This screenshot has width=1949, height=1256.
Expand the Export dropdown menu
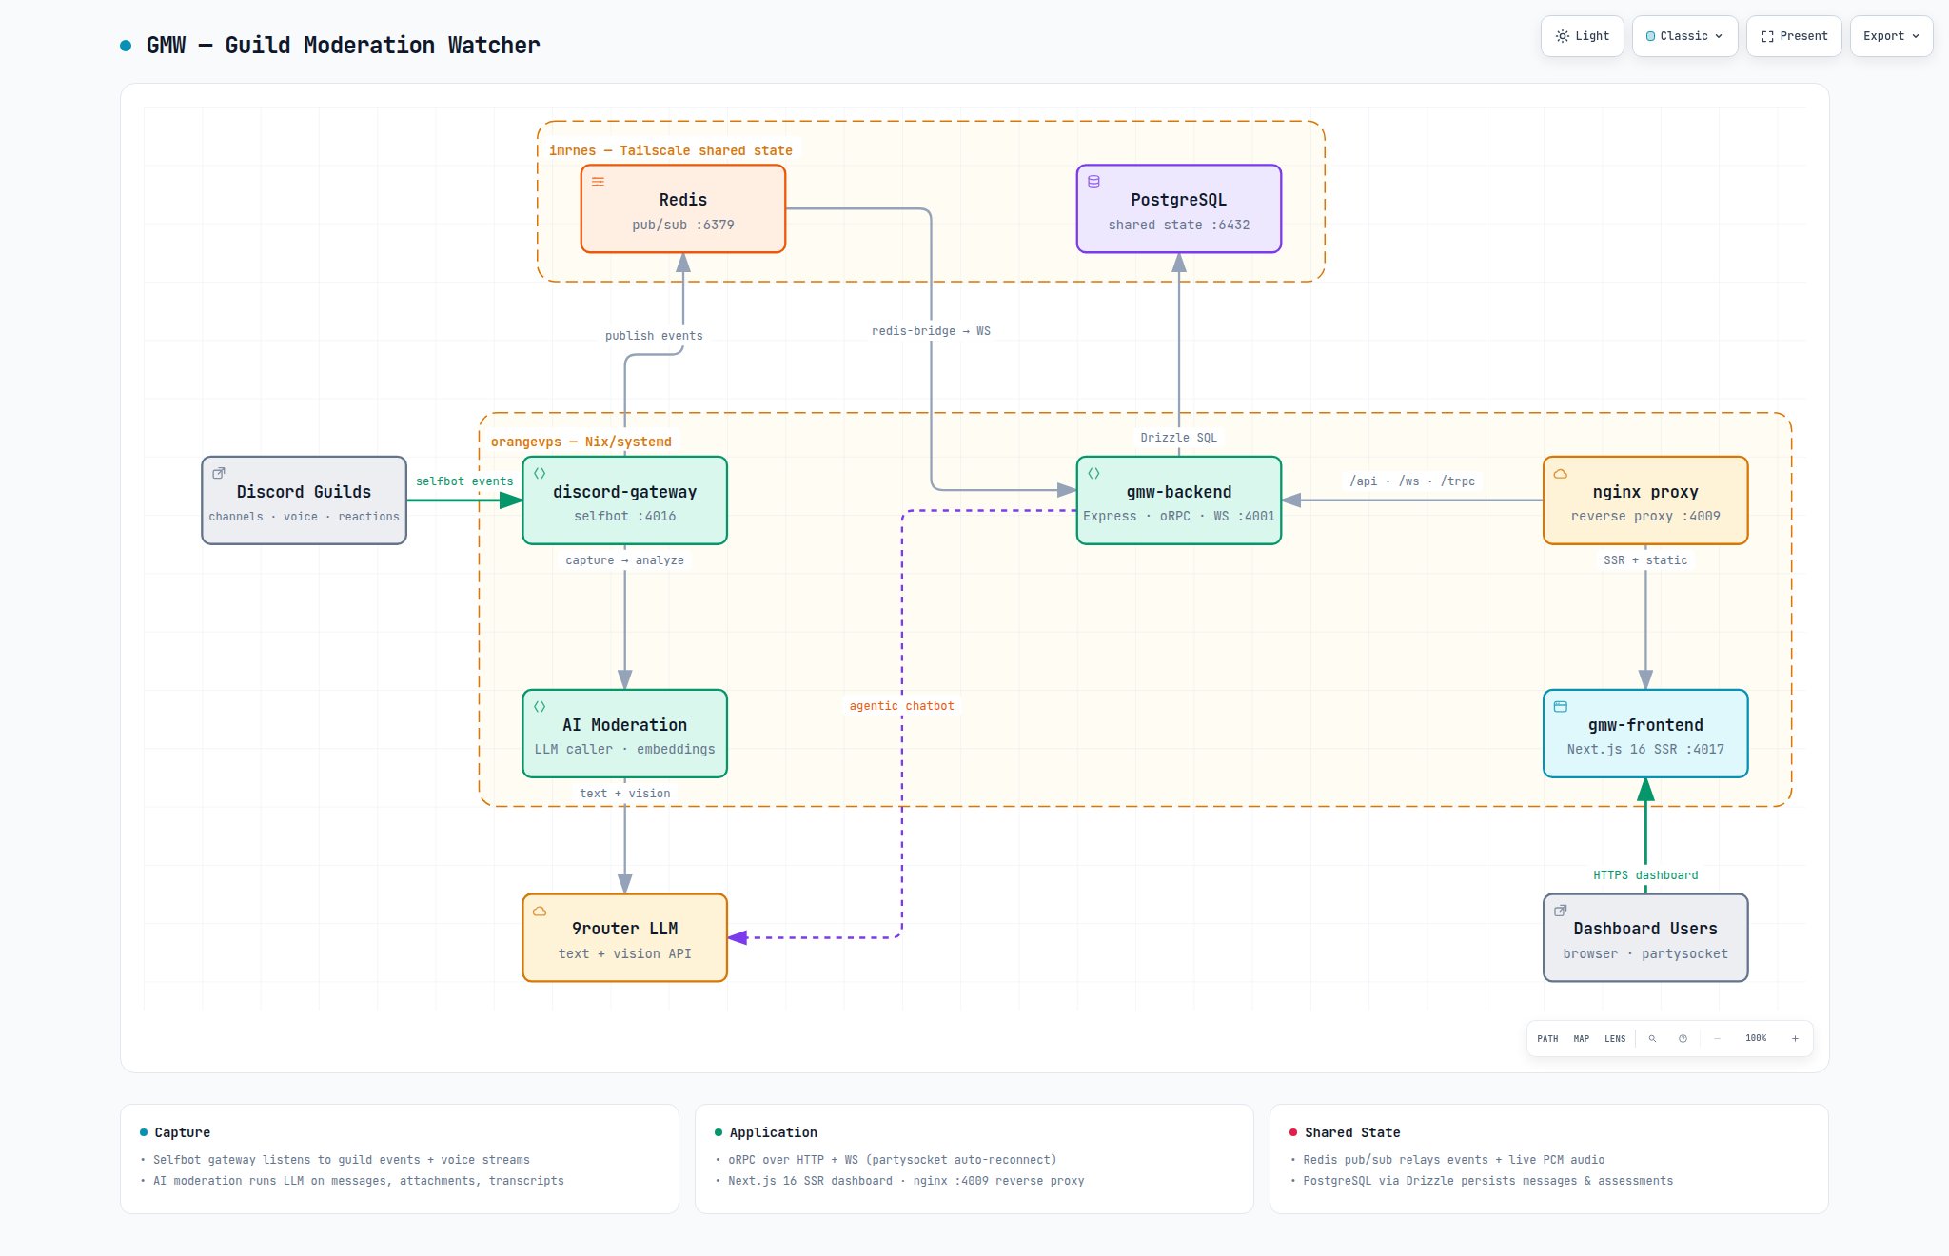pyautogui.click(x=1891, y=36)
